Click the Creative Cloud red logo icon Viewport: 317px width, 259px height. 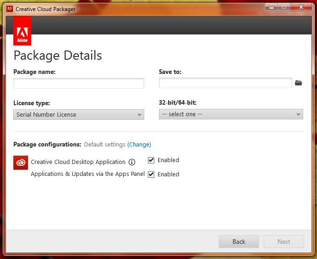click(x=21, y=163)
